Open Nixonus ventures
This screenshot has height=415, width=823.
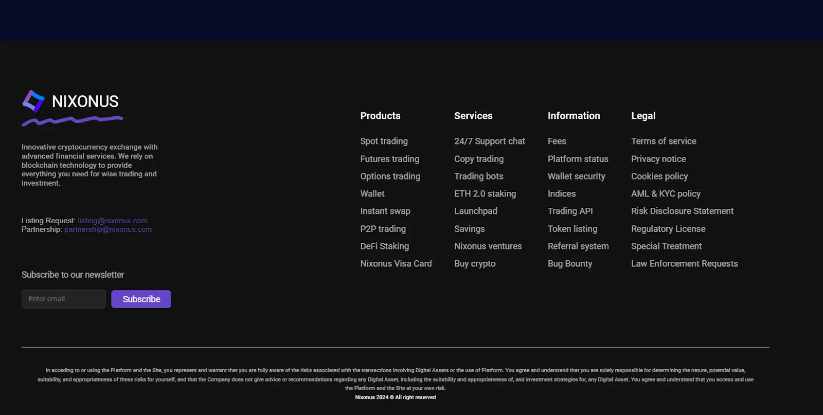point(488,246)
